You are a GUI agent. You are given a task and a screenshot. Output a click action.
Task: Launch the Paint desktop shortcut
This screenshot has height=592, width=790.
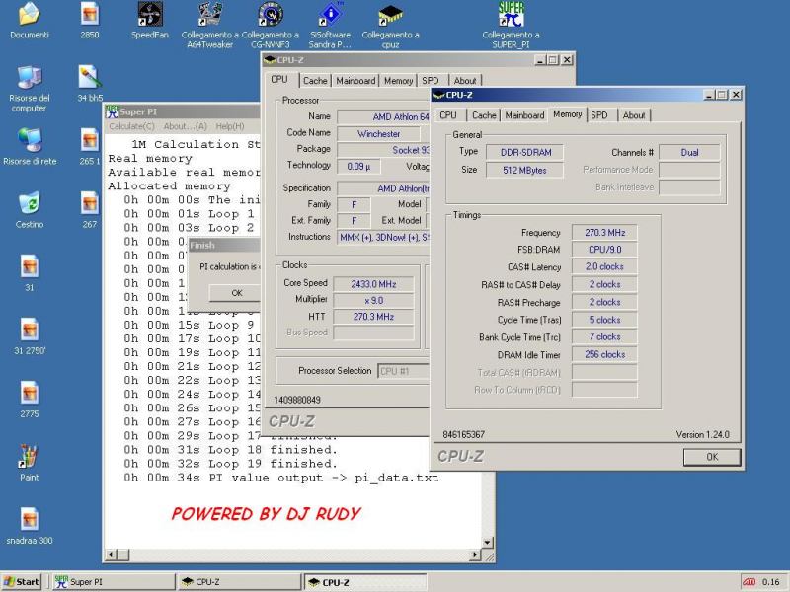30,456
